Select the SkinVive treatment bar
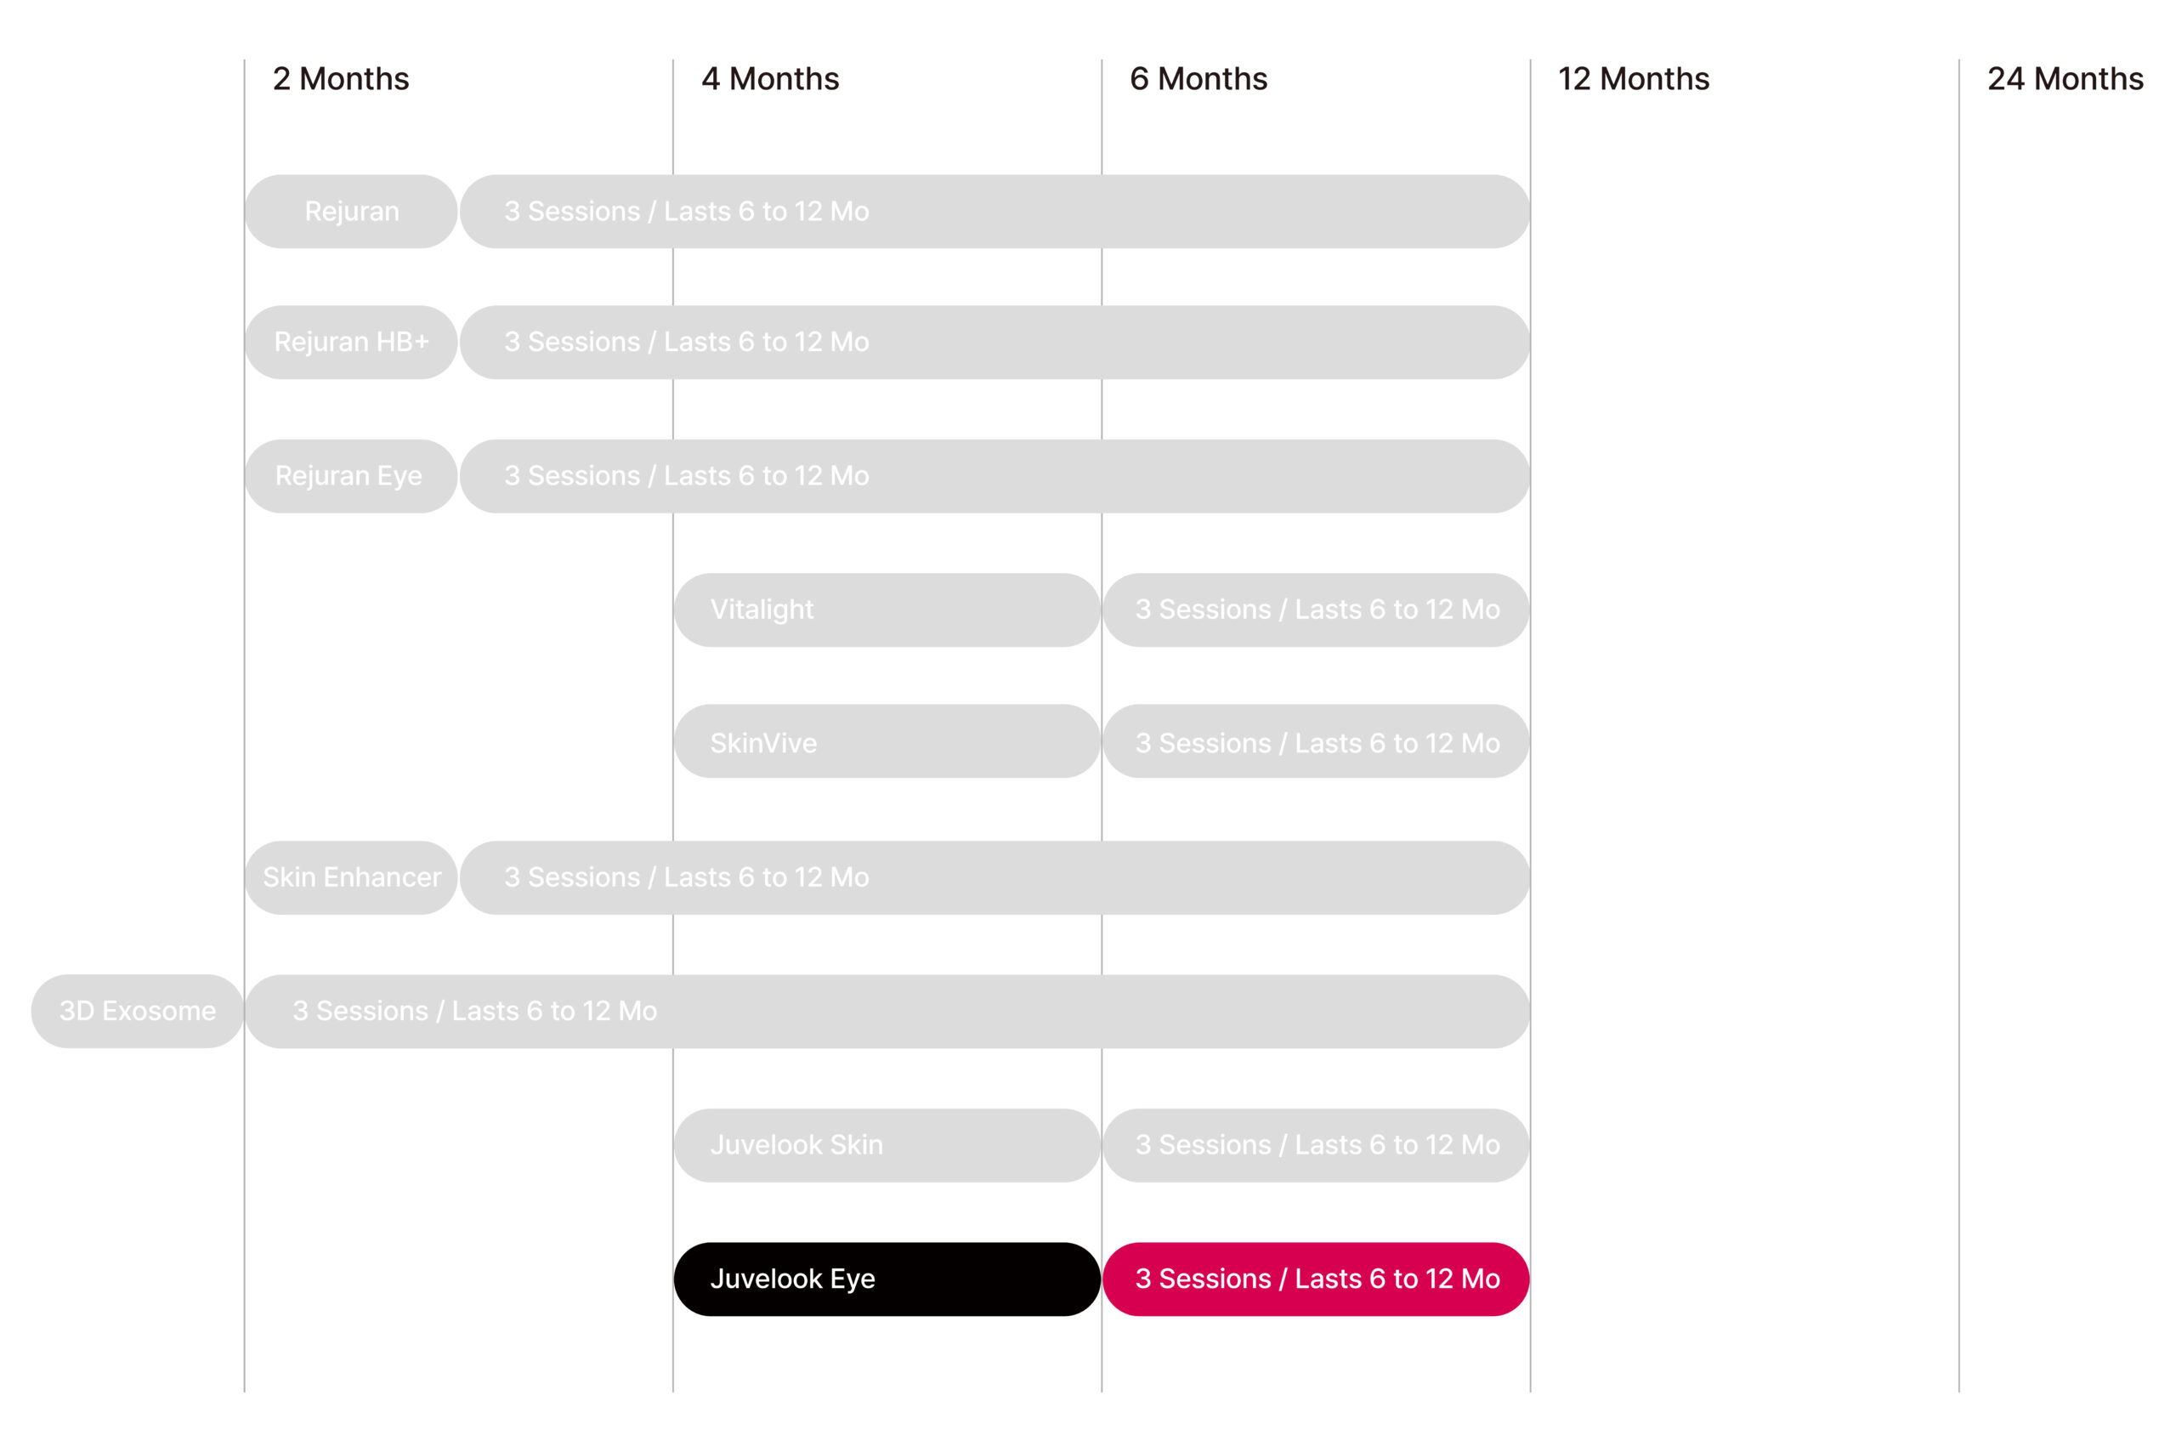 (887, 743)
